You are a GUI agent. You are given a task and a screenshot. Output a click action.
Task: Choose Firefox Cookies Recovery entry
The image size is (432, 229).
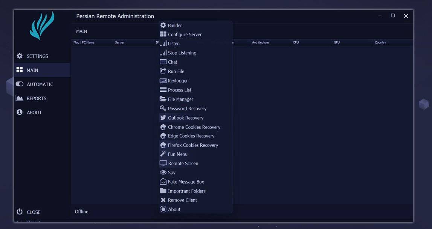(x=195, y=145)
